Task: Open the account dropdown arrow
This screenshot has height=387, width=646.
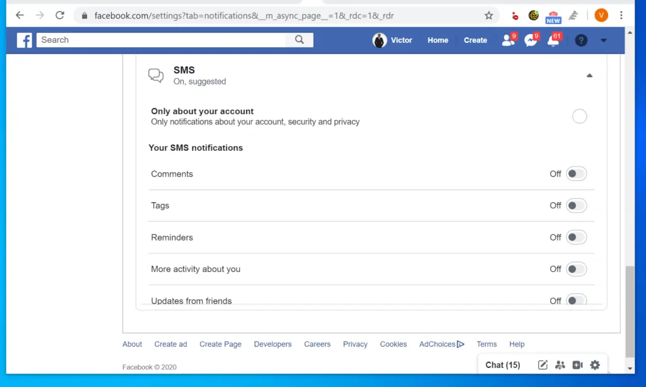Action: coord(604,40)
